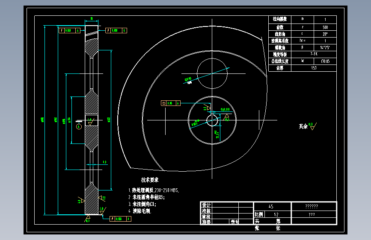This screenshot has width=371, height=240.
Task: Click note '3. 未注倒角C1'
Action: point(142,204)
